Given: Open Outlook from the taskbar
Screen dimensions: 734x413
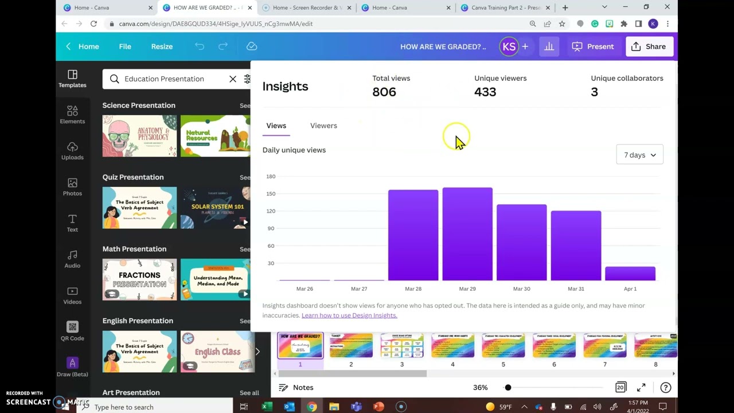Looking at the screenshot, I should (289, 407).
